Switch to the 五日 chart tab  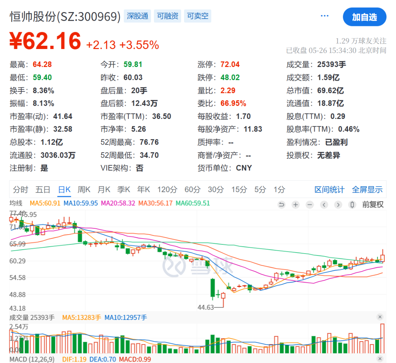43,190
